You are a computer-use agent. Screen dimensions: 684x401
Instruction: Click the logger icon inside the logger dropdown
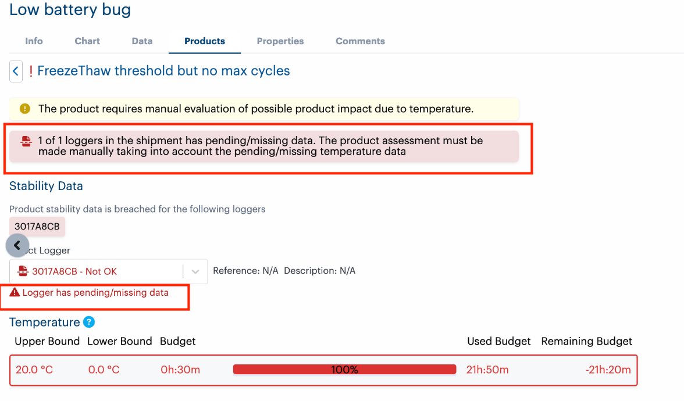[23, 271]
